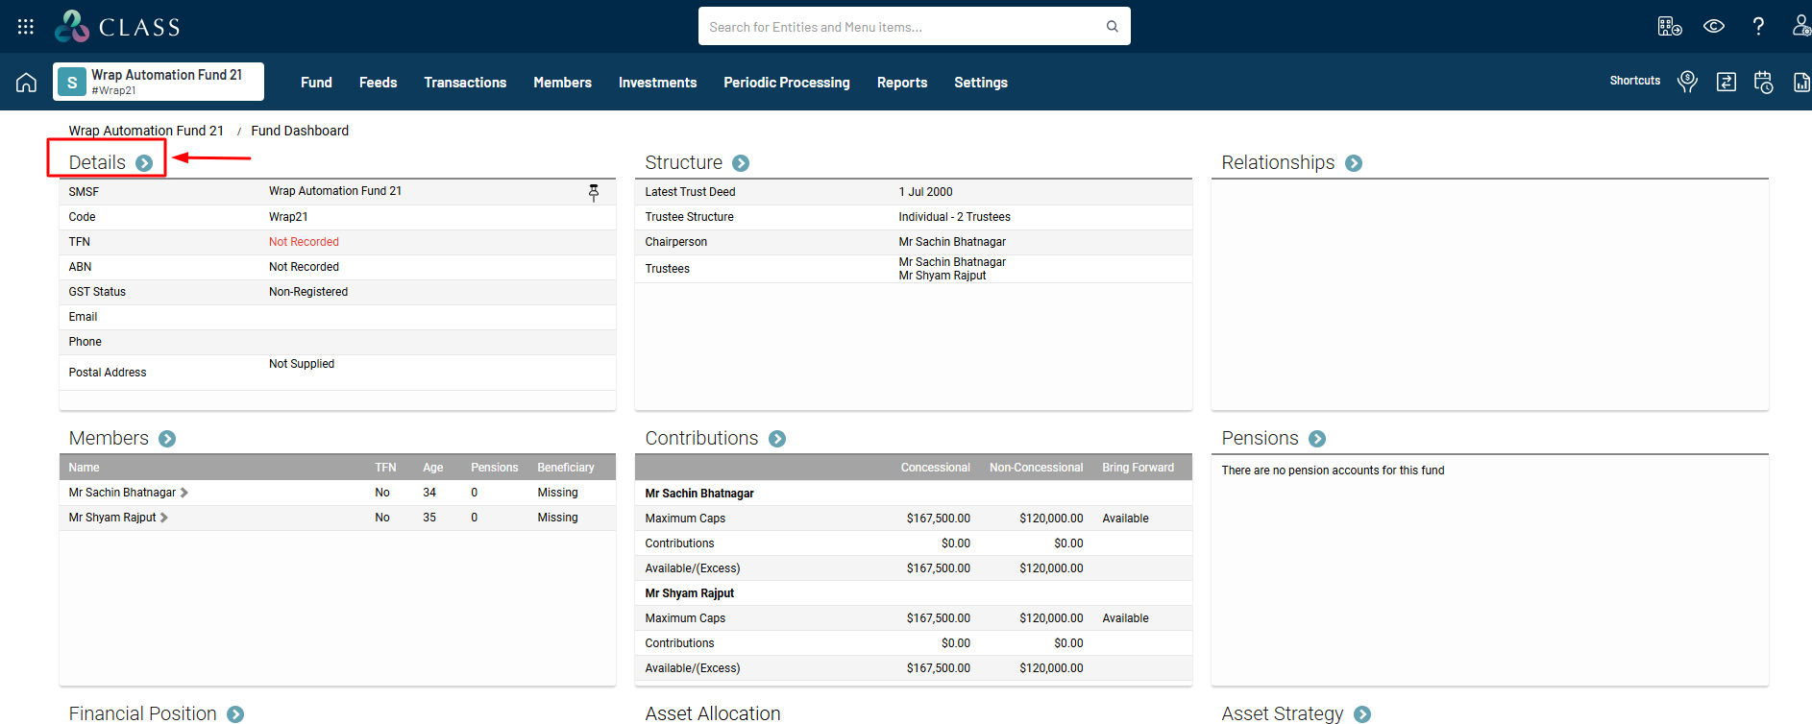Expand Mr Sachin Bhatnagar member chevron
The image size is (1812, 724).
[184, 493]
